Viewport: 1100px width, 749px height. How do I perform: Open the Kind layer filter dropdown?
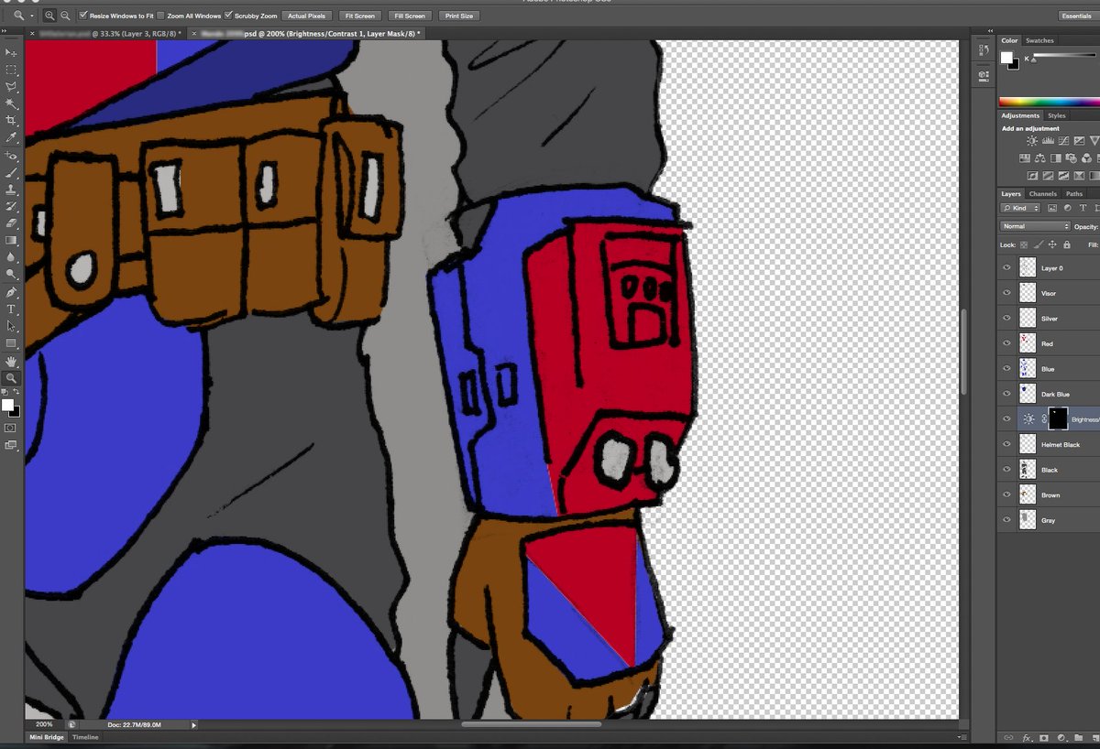coord(1021,209)
